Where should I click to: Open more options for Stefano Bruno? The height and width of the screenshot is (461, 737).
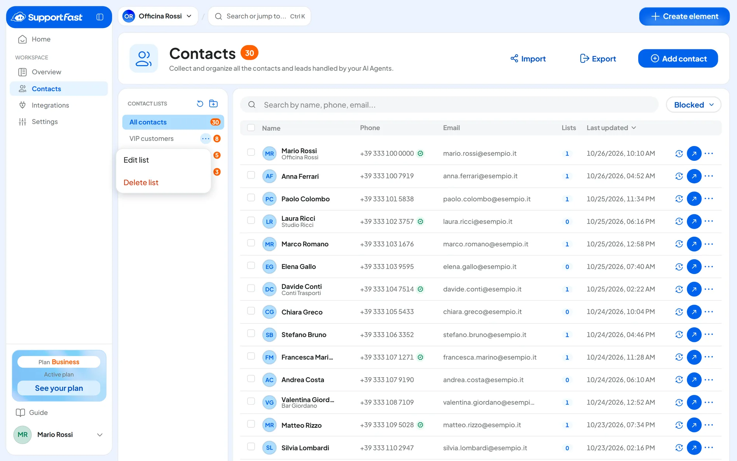coord(709,335)
